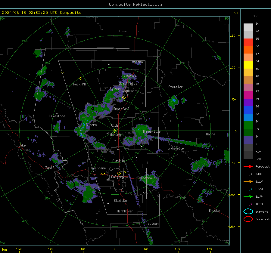The image size is (271, 253).
Task: Click the Blackfalds city label
Action: 128,83
